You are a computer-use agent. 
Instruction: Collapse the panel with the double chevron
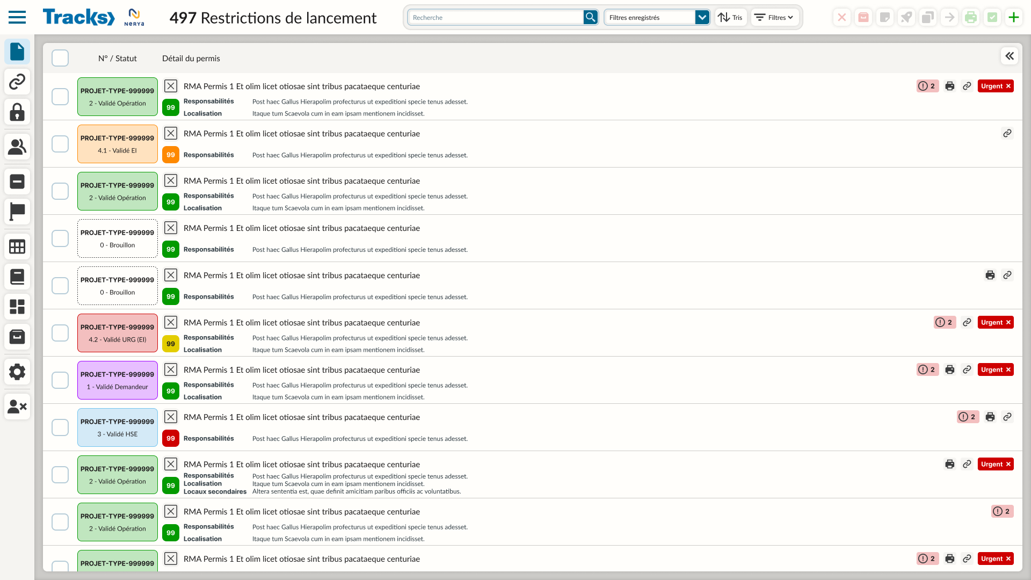click(1010, 56)
